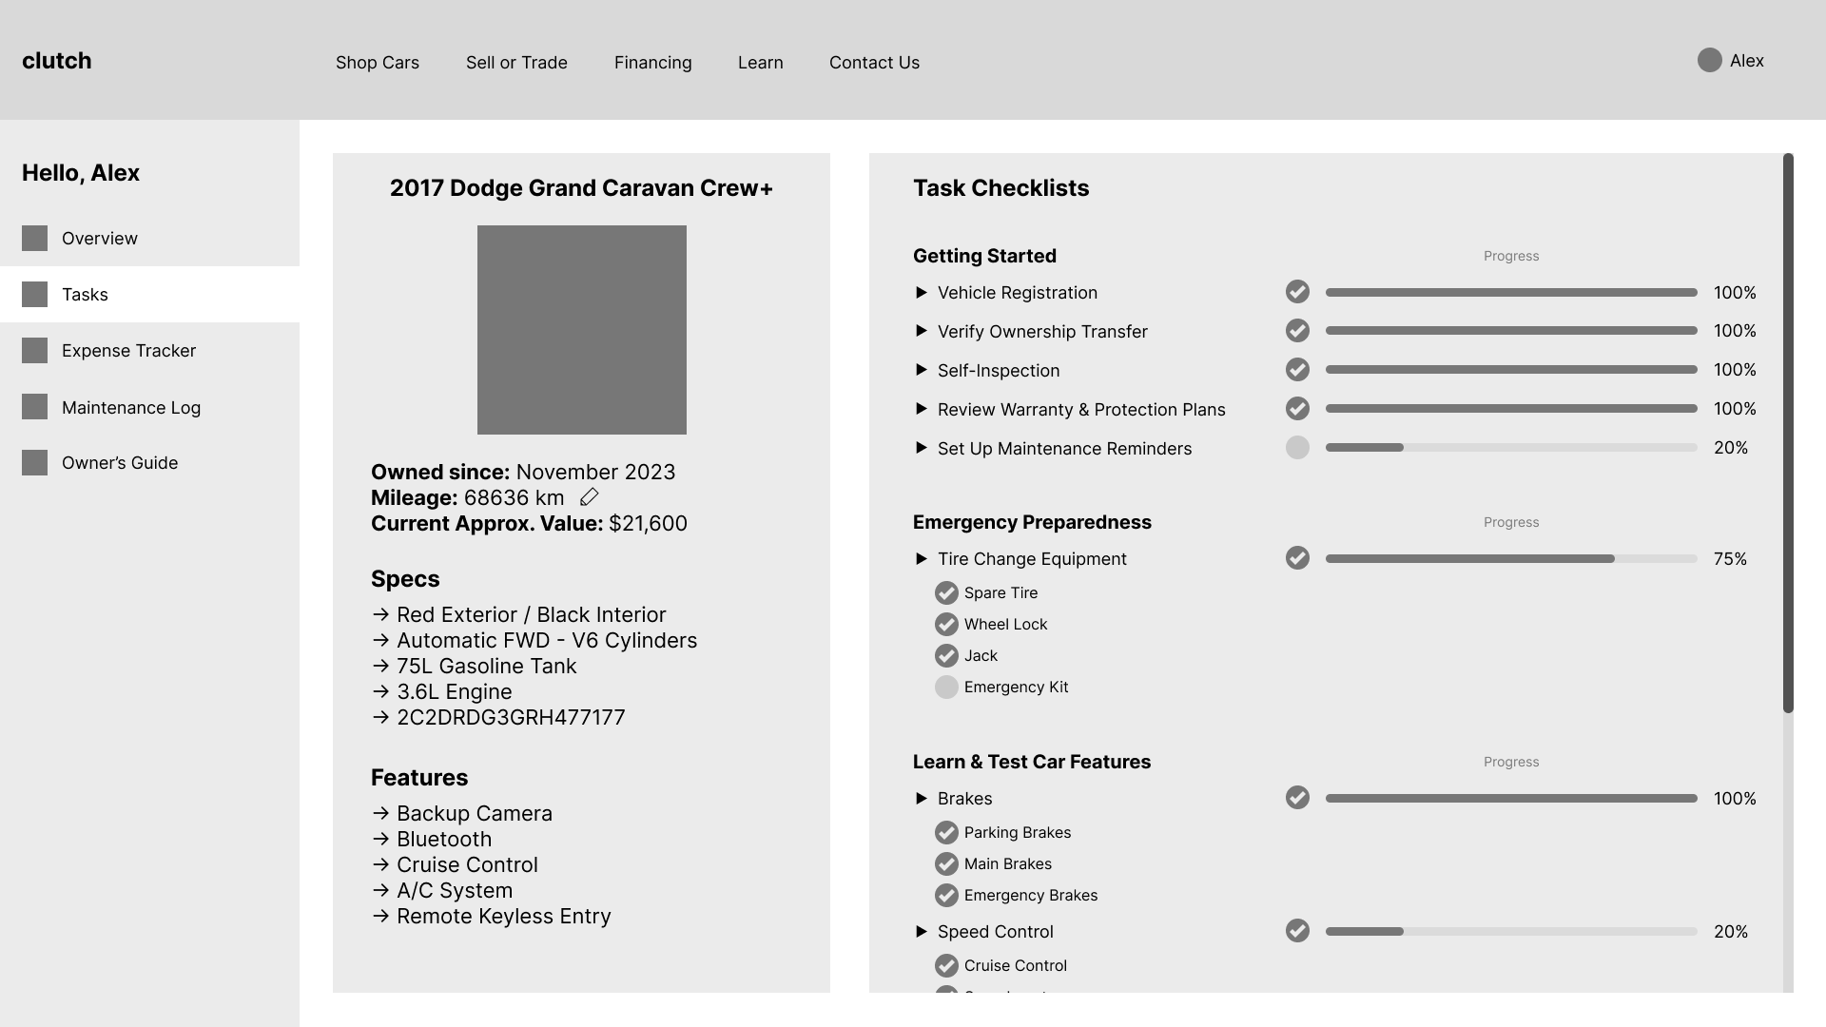
Task: Click the Maintenance Log sidebar icon
Action: (35, 407)
